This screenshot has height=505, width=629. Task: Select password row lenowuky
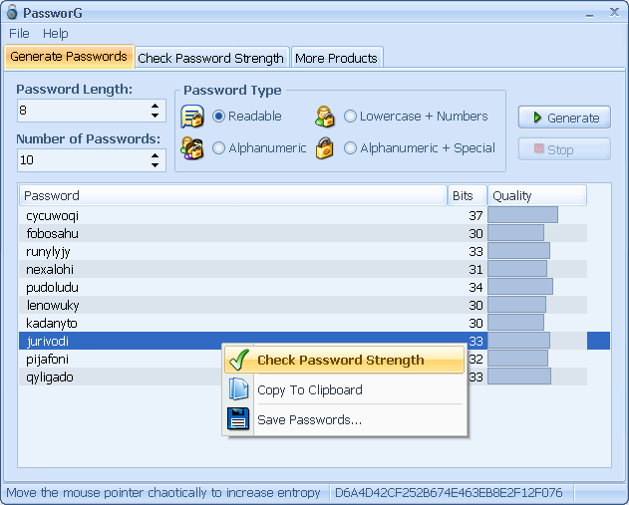pos(303,306)
